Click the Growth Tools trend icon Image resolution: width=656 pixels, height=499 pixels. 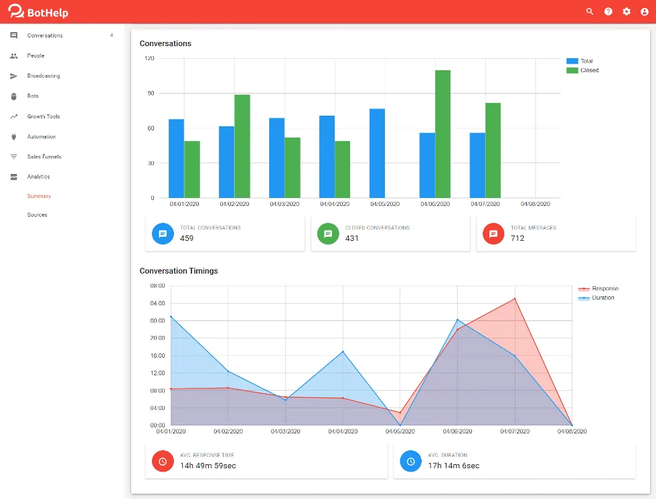coord(14,116)
